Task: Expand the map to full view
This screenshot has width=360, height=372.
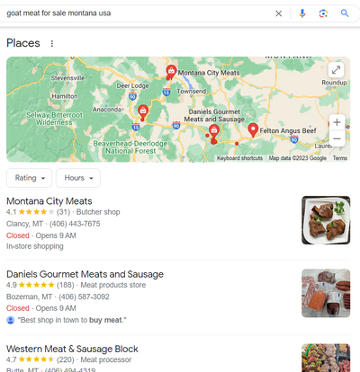Action: [x=336, y=70]
